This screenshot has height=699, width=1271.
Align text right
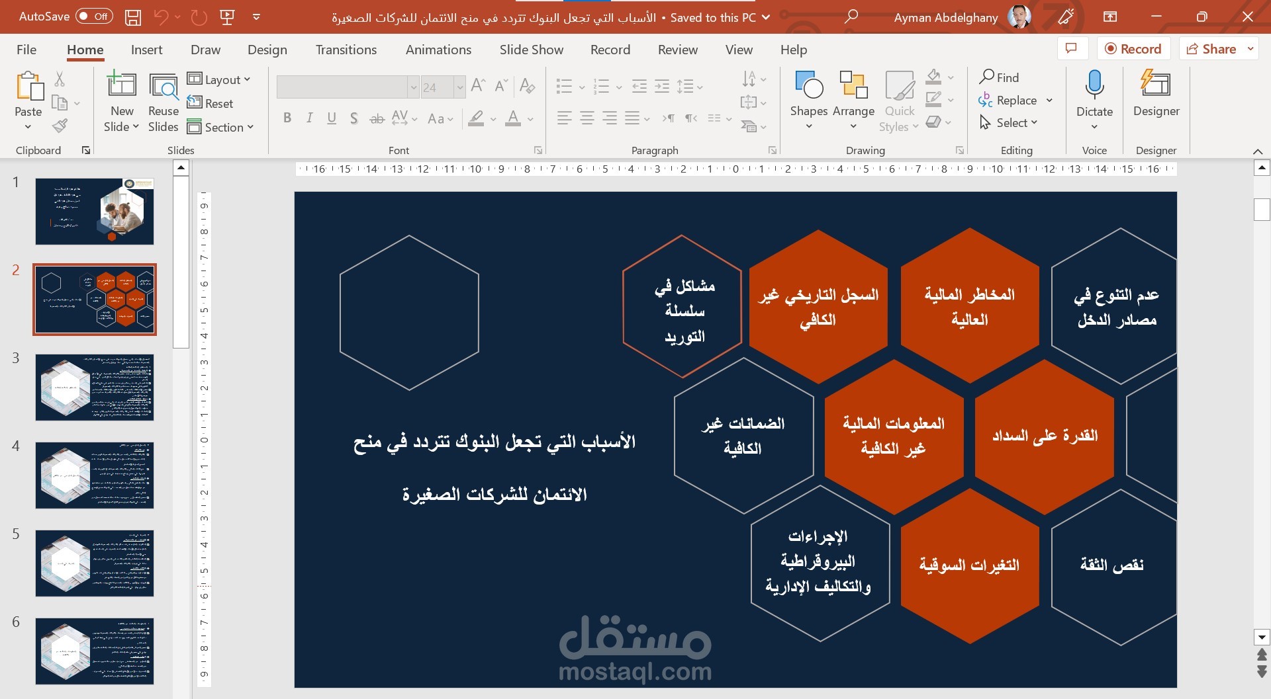point(609,118)
